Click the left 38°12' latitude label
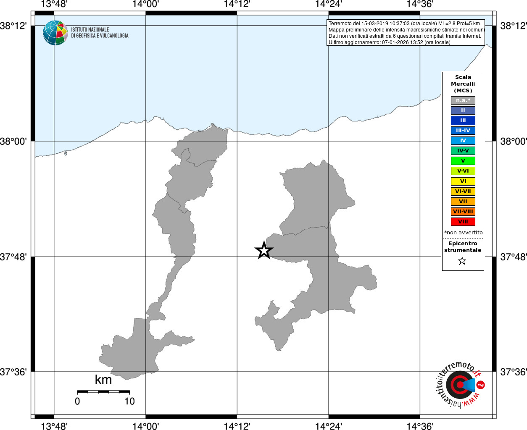This screenshot has width=527, height=430. [14, 26]
